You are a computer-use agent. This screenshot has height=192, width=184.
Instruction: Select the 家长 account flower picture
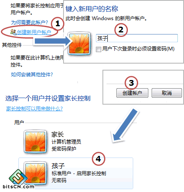click(x=35, y=142)
